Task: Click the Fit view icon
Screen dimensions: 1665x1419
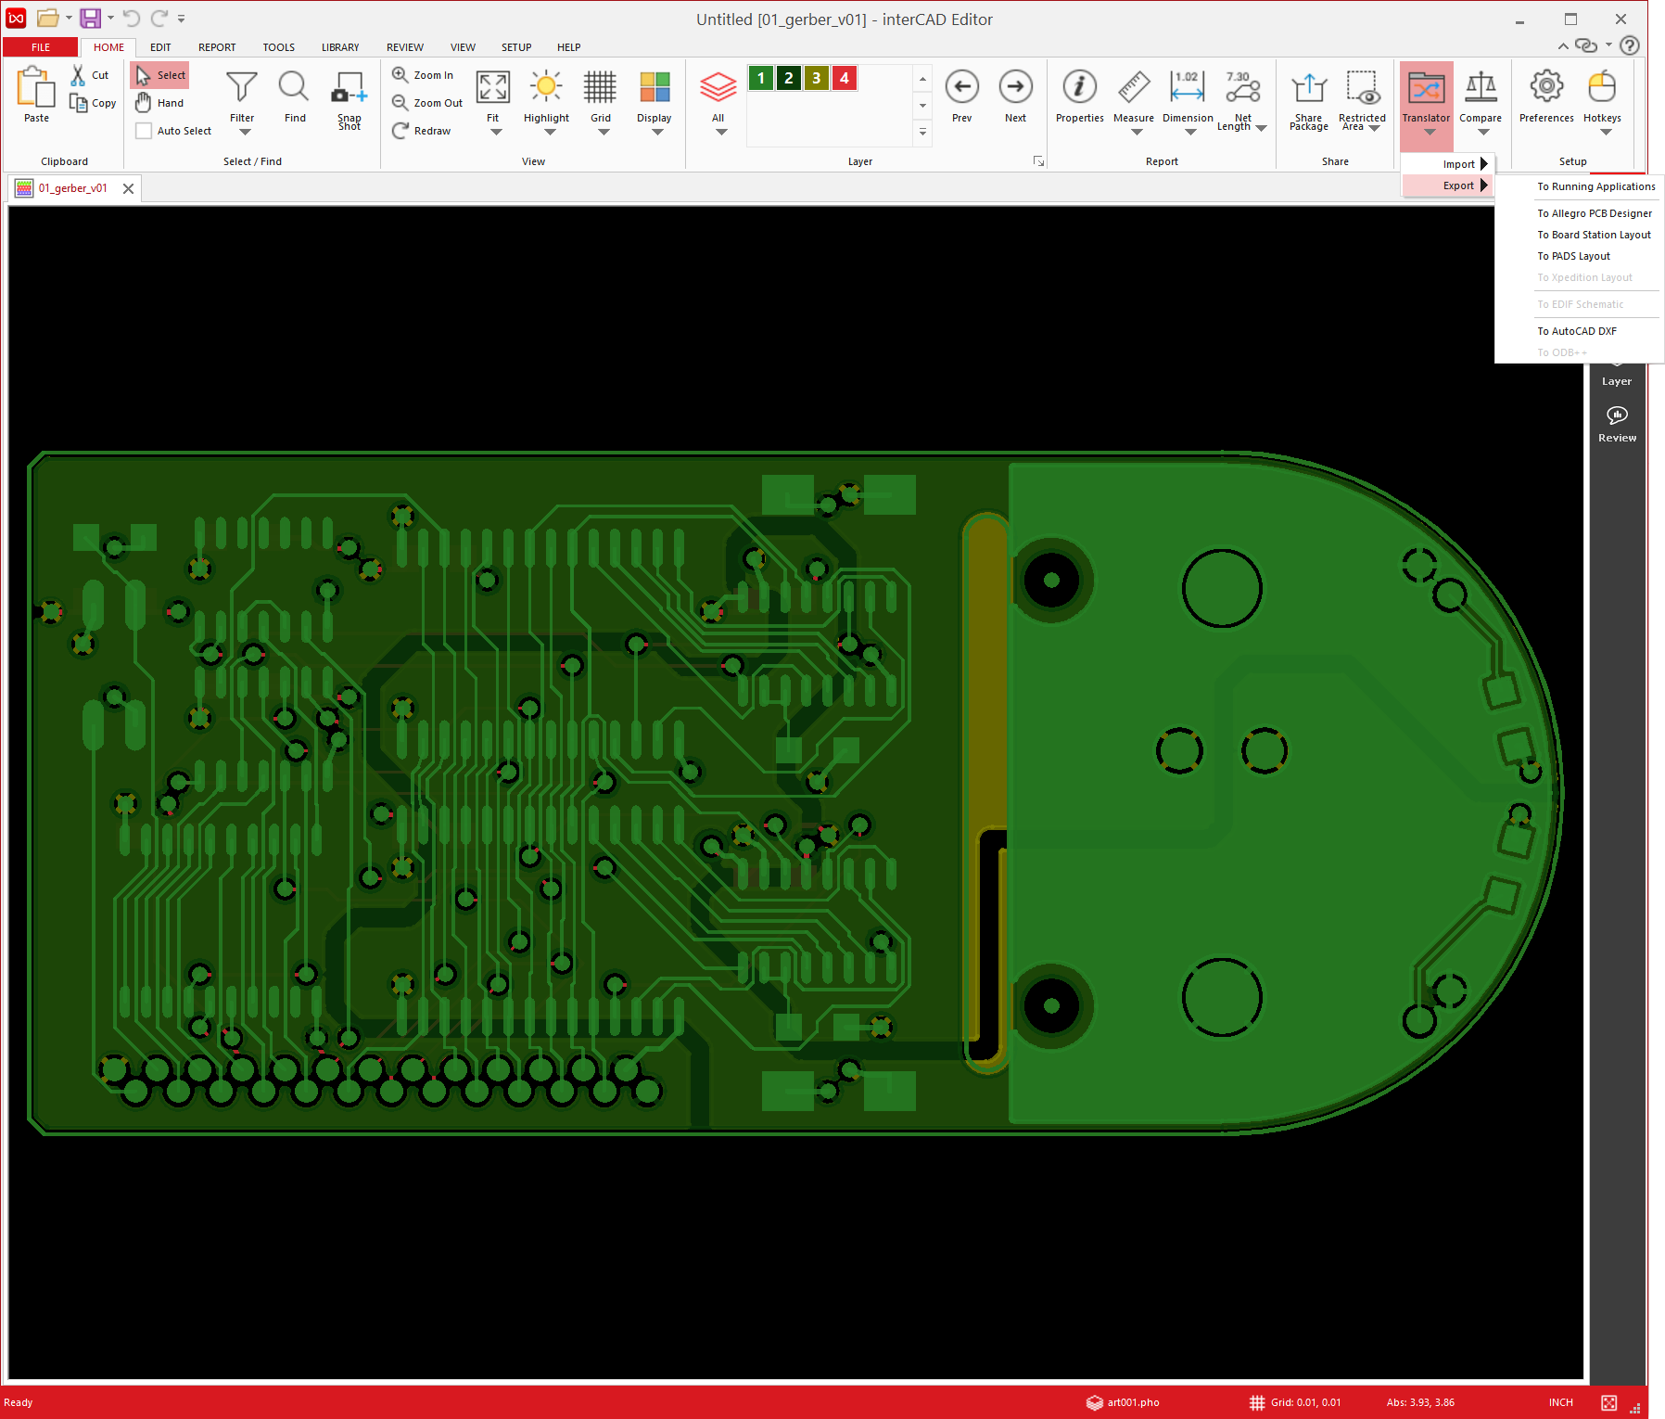Action: 492,86
